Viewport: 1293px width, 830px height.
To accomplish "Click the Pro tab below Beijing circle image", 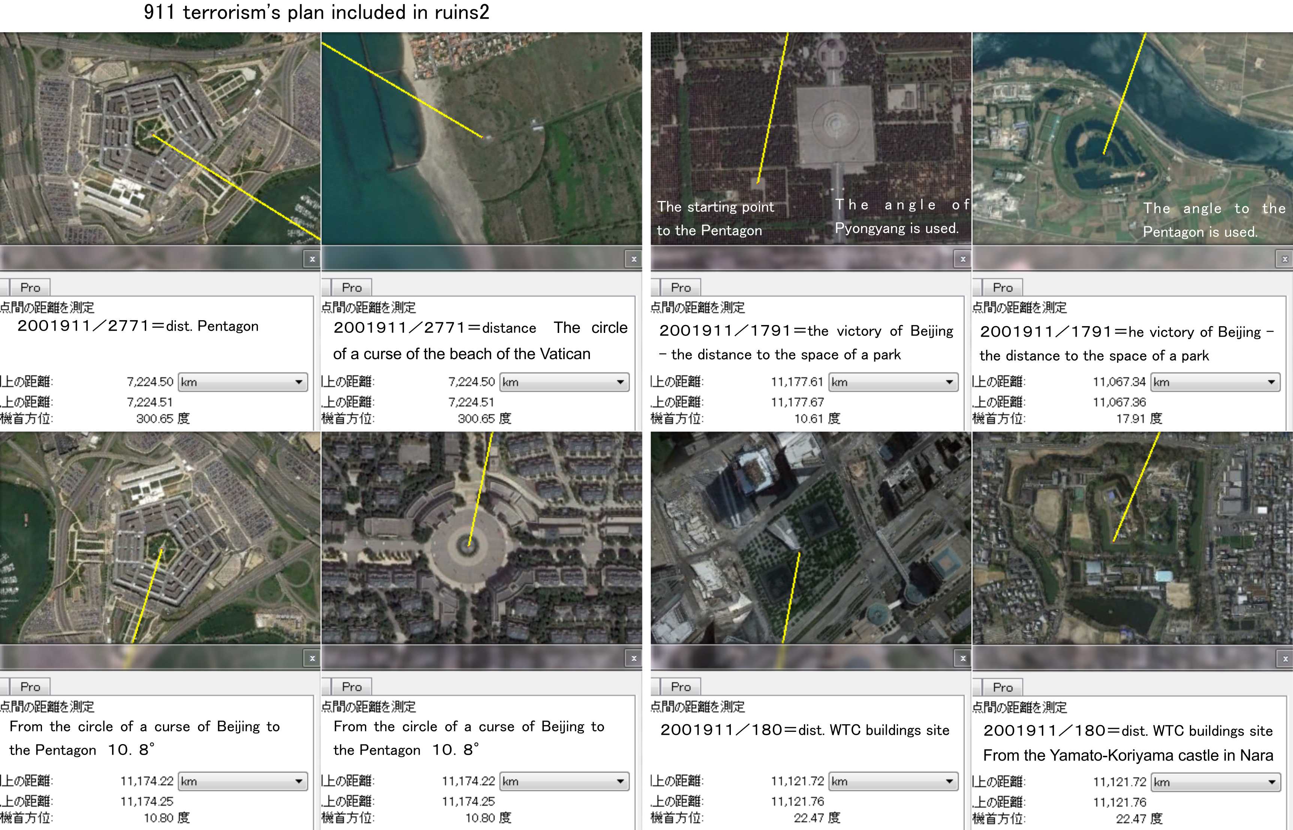I will click(x=352, y=687).
